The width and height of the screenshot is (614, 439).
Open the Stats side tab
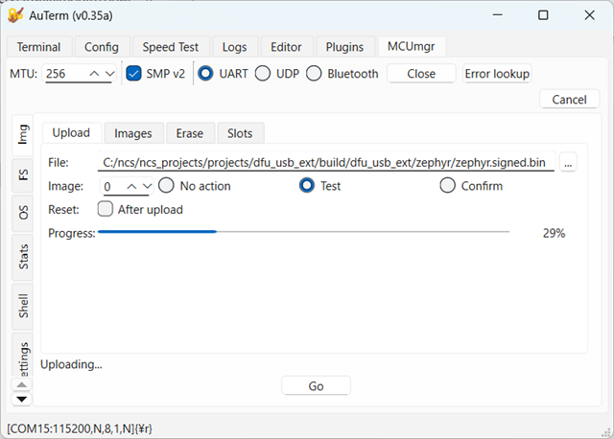pos(23,257)
